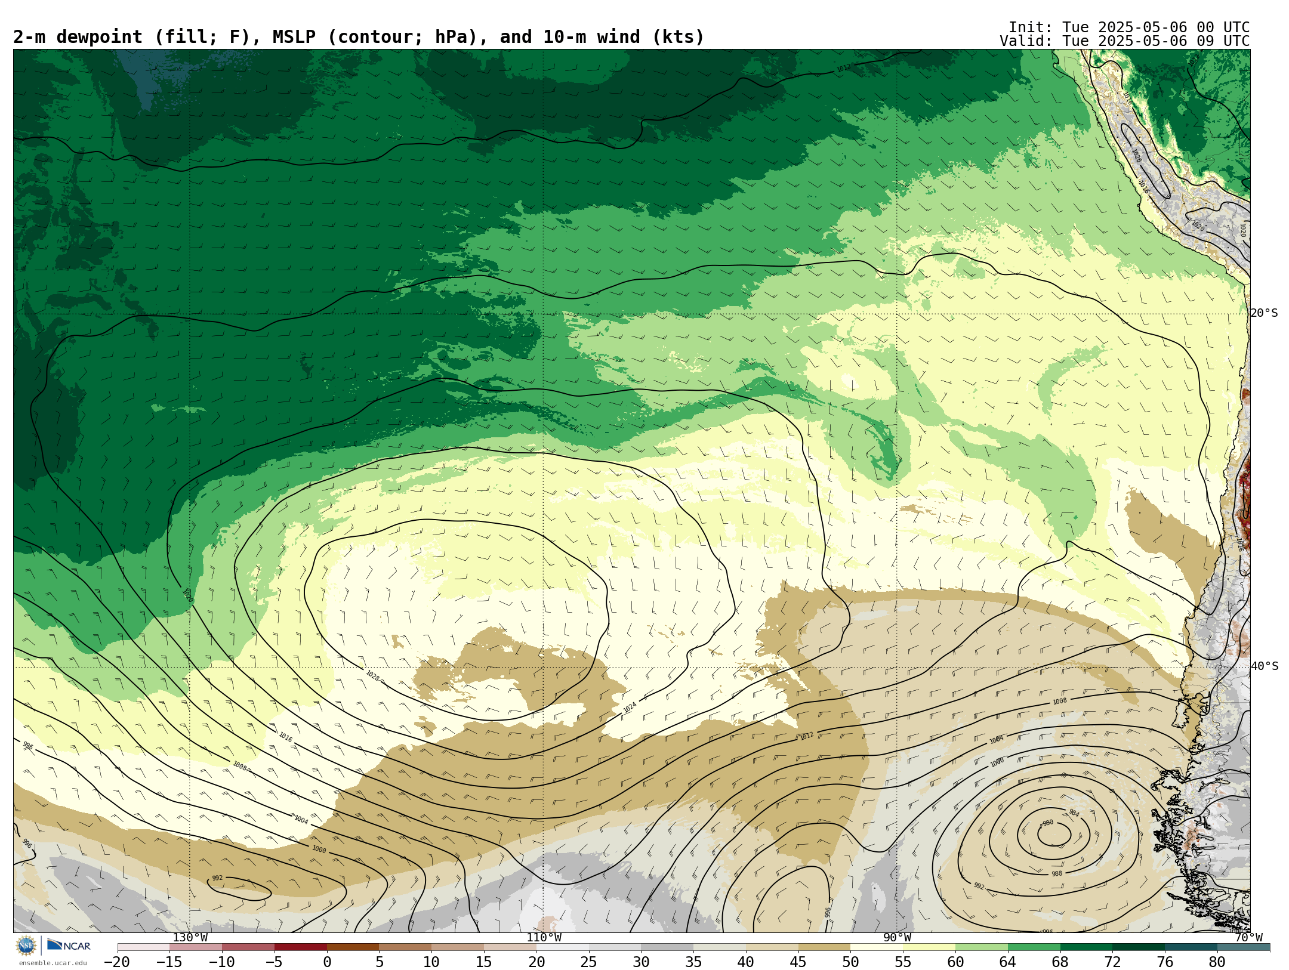Click the pale yellow swatch between 55 and 60
This screenshot has height=970, width=1289.
(929, 947)
